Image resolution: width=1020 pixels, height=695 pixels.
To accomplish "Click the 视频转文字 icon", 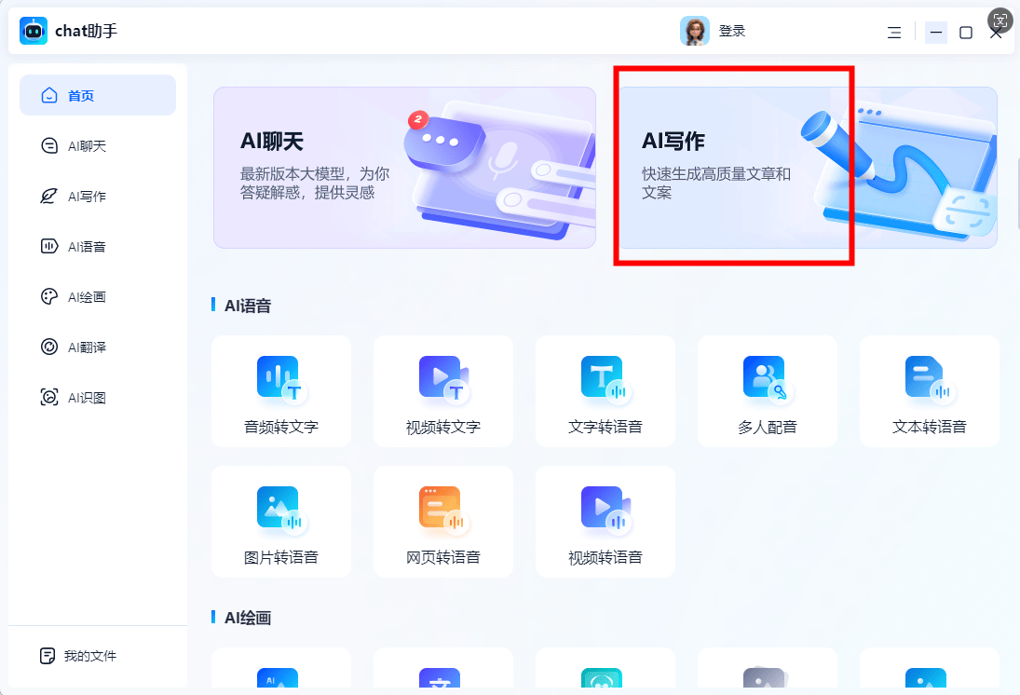I will tap(443, 379).
